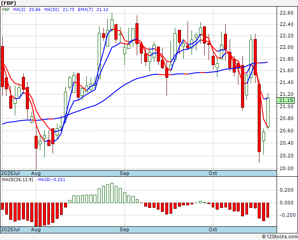Click the EMA(7) value 21.13

(102, 10)
